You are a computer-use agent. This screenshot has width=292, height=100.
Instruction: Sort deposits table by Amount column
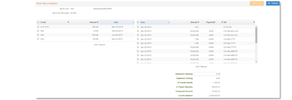click(x=184, y=22)
